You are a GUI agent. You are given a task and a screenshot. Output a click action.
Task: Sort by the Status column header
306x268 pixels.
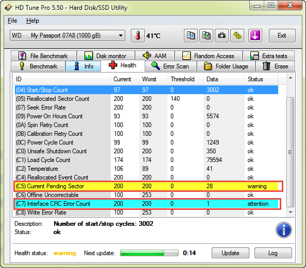[261, 79]
